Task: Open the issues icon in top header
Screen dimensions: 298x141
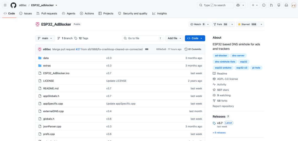Action: (264, 5)
